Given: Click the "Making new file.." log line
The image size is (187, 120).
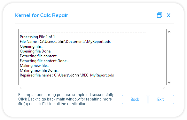Looking at the screenshot, I should (34, 66).
